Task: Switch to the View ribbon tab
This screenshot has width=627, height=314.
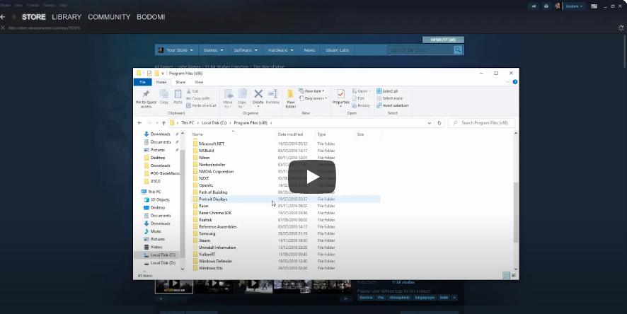Action: [199, 82]
